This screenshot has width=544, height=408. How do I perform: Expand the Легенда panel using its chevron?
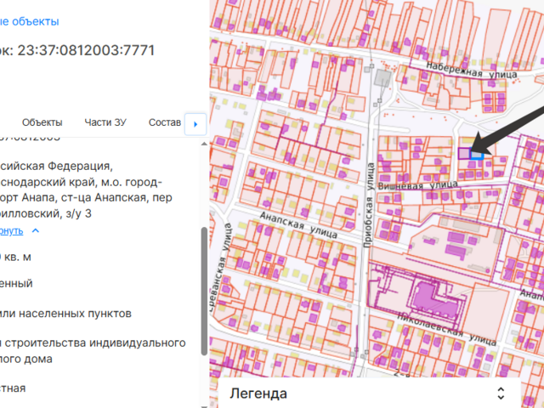tap(501, 394)
